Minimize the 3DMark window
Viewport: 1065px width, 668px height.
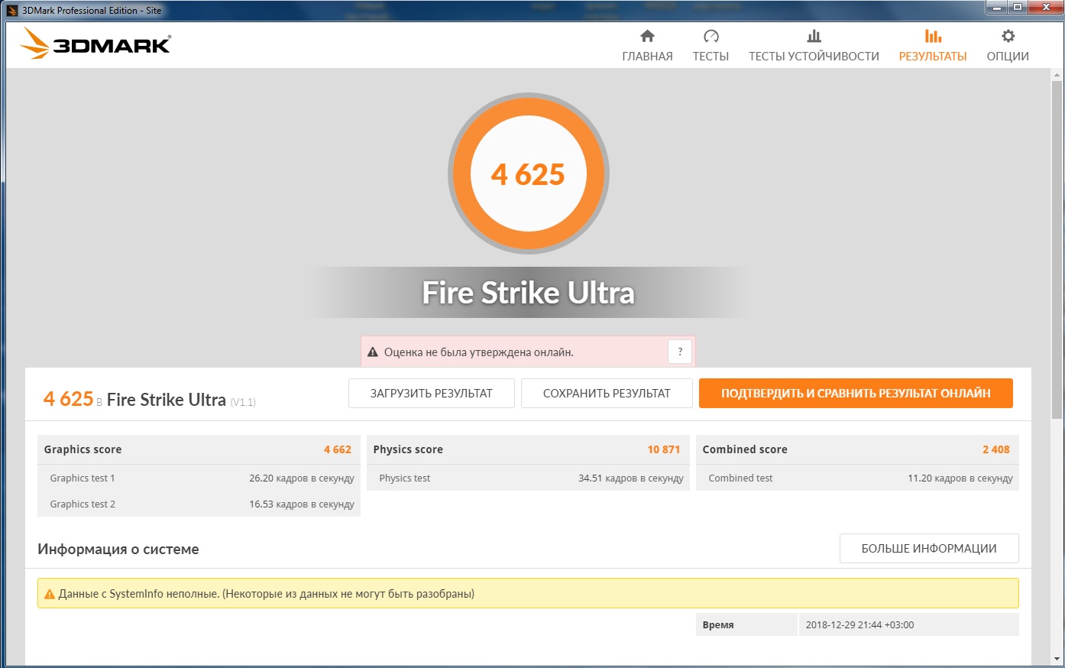(997, 8)
